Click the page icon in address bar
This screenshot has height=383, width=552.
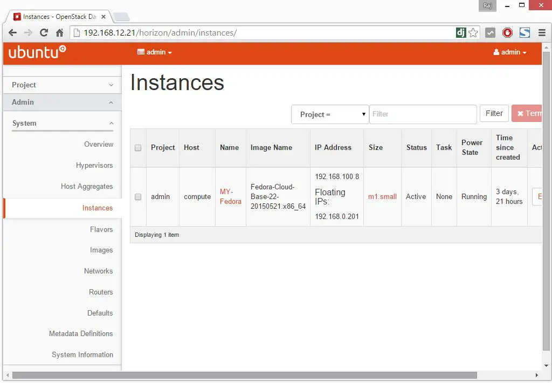[77, 33]
